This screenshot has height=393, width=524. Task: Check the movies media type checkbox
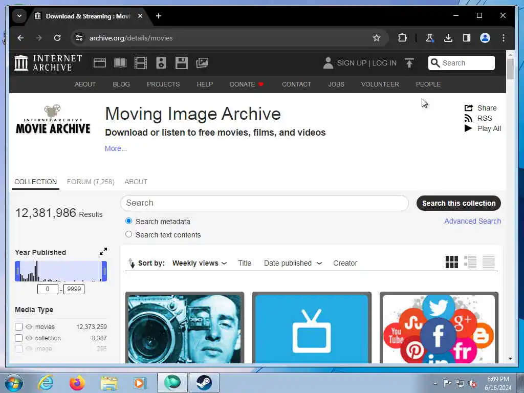click(x=19, y=326)
